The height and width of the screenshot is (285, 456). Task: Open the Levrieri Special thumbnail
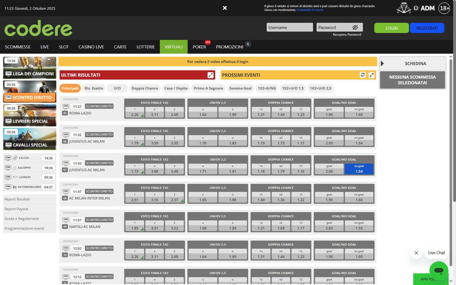(x=30, y=116)
